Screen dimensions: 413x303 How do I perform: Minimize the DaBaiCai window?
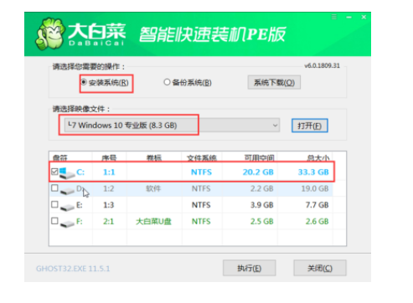click(348, 18)
